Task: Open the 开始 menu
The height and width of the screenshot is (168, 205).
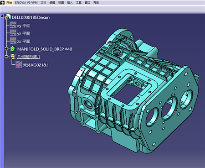Action: click(9, 2)
